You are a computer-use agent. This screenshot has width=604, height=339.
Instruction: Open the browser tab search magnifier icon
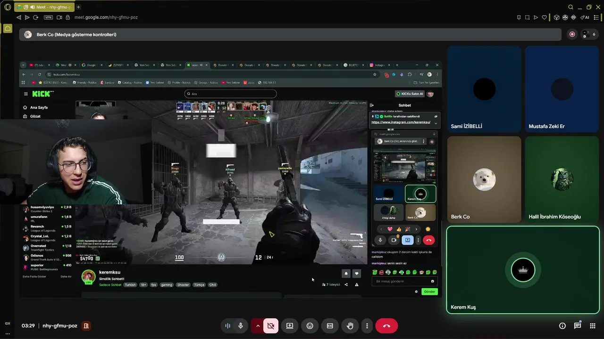click(x=570, y=7)
